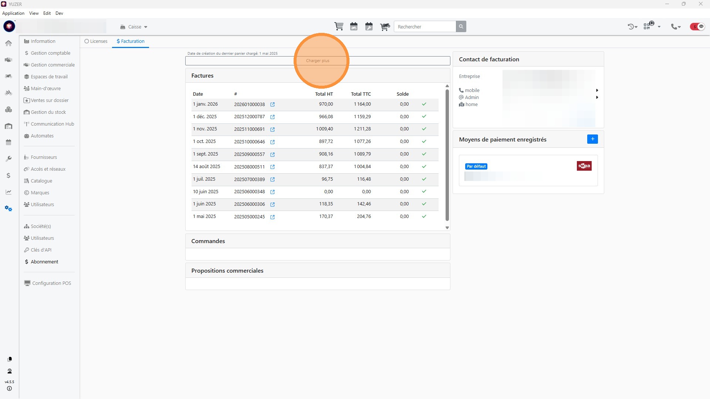
Task: Add a payment method with plus button
Action: click(592, 139)
